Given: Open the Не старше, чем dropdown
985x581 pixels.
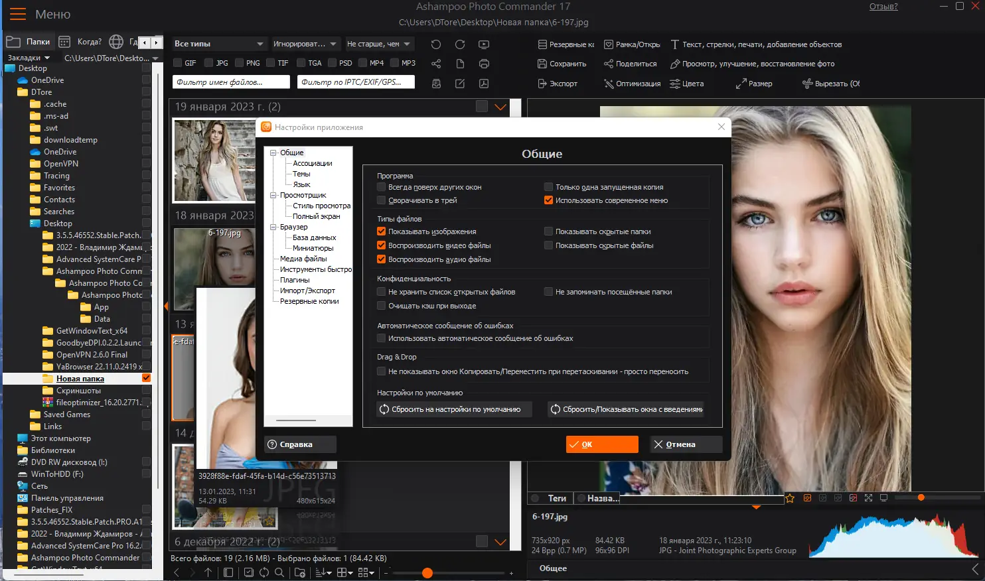Looking at the screenshot, I should (x=379, y=43).
